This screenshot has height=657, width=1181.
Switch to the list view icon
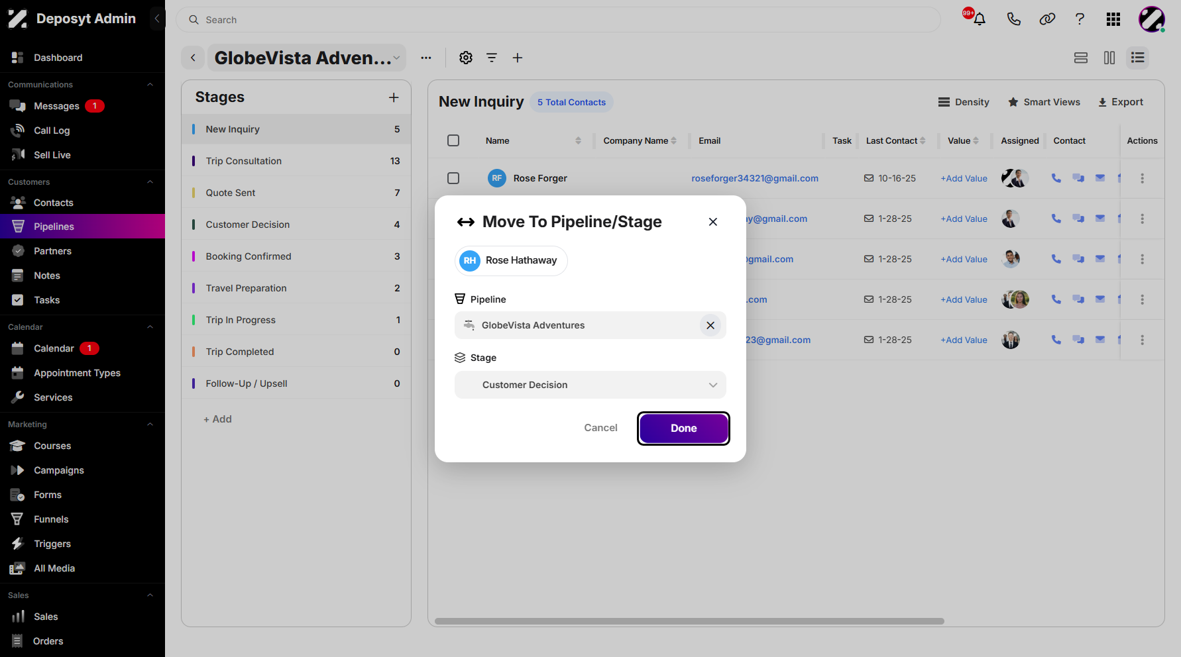pos(1138,58)
